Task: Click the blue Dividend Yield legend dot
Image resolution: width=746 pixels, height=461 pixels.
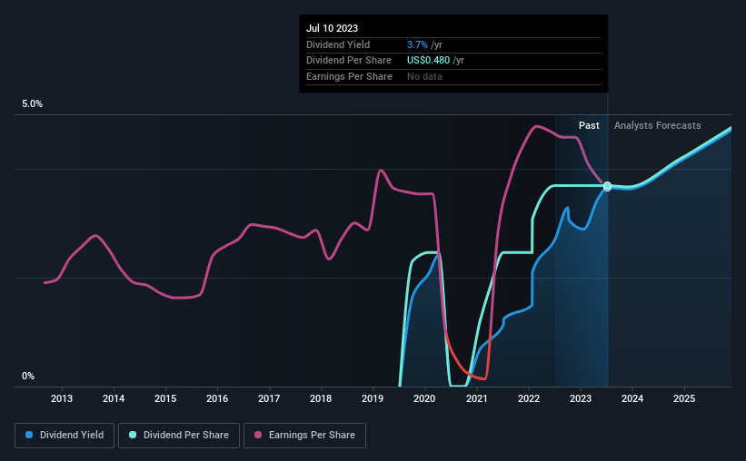Action: (29, 435)
